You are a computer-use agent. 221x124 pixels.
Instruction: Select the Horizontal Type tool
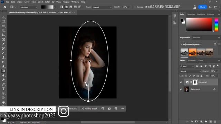pos(3,89)
